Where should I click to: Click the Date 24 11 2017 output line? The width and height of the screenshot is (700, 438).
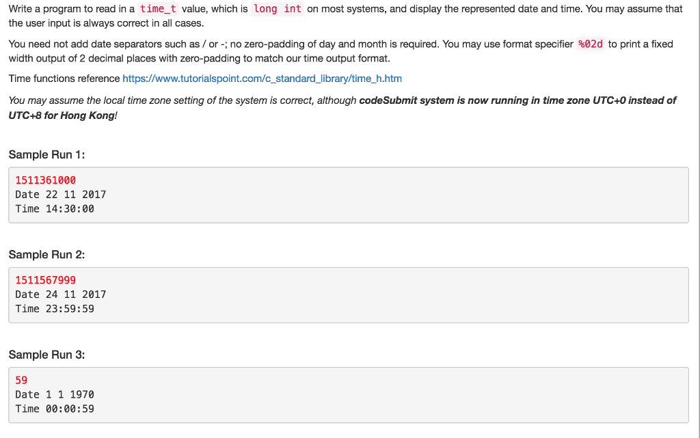pos(60,294)
